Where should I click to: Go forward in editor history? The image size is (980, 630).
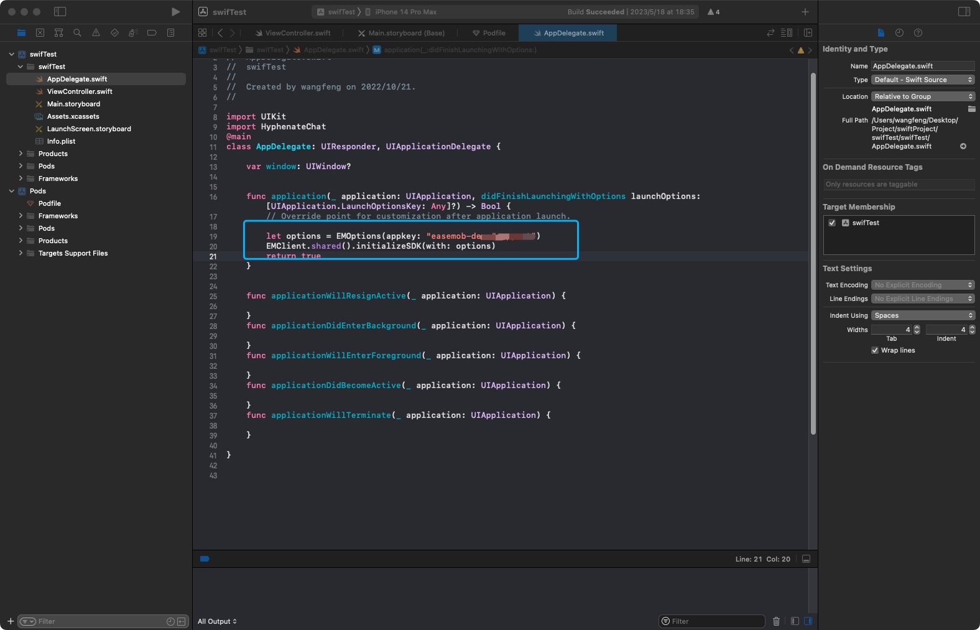tap(233, 33)
